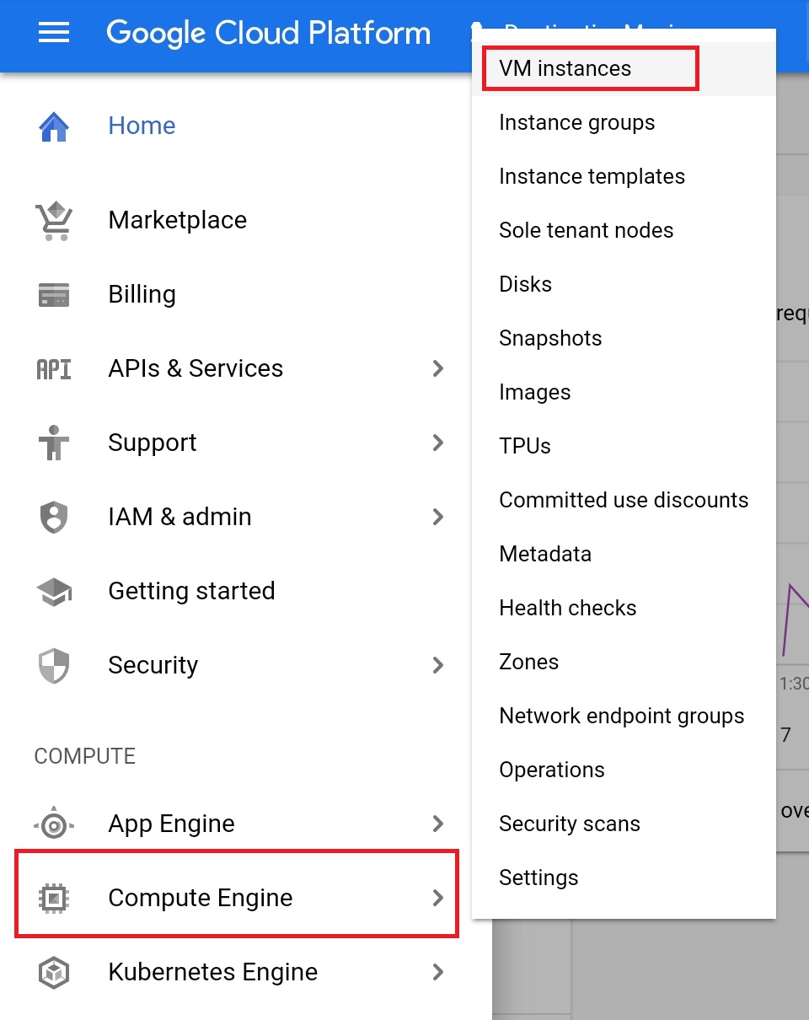Click the Compute Engine chip icon
This screenshot has width=809, height=1020.
point(54,899)
